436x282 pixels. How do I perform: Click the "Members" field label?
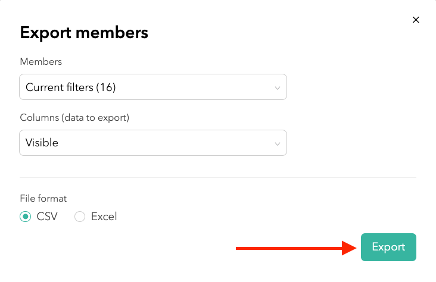point(41,61)
